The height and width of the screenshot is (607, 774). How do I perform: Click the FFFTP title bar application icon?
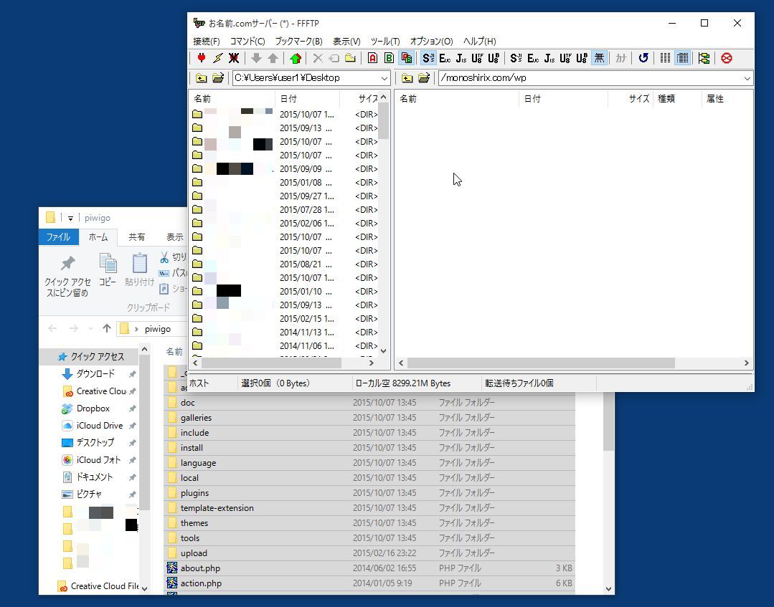199,23
